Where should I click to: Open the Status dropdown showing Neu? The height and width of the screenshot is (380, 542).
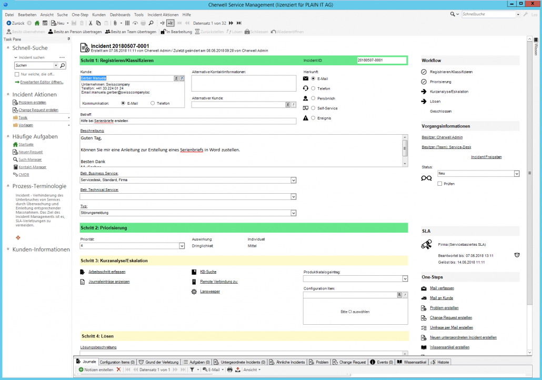517,174
